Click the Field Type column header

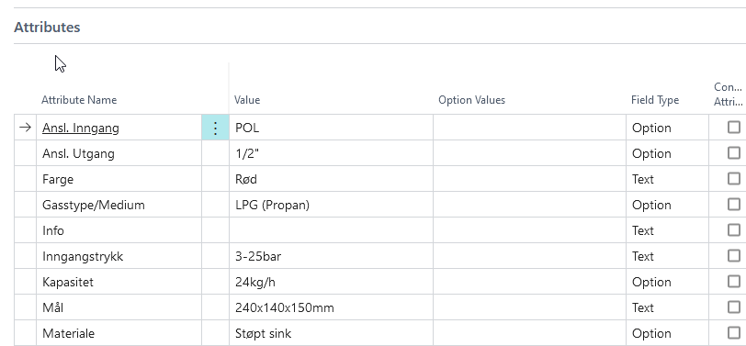click(x=655, y=100)
